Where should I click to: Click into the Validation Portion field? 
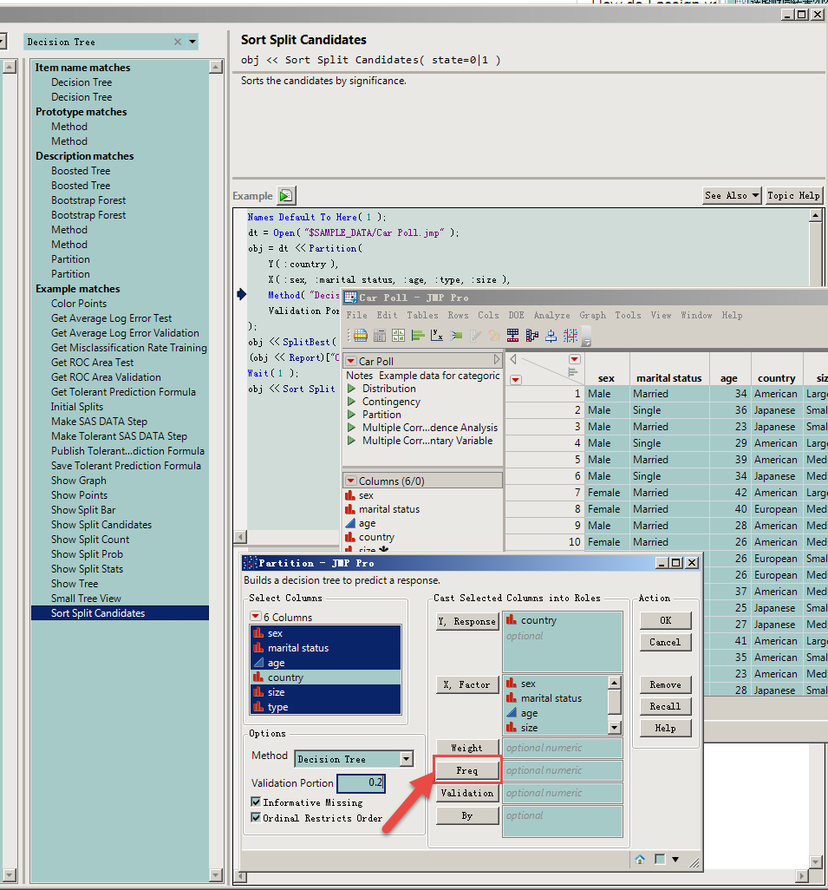coord(361,782)
